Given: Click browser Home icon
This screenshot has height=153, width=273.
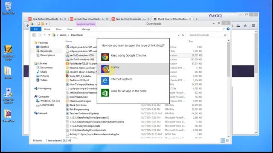Looking at the screenshot, I should point(245,25).
